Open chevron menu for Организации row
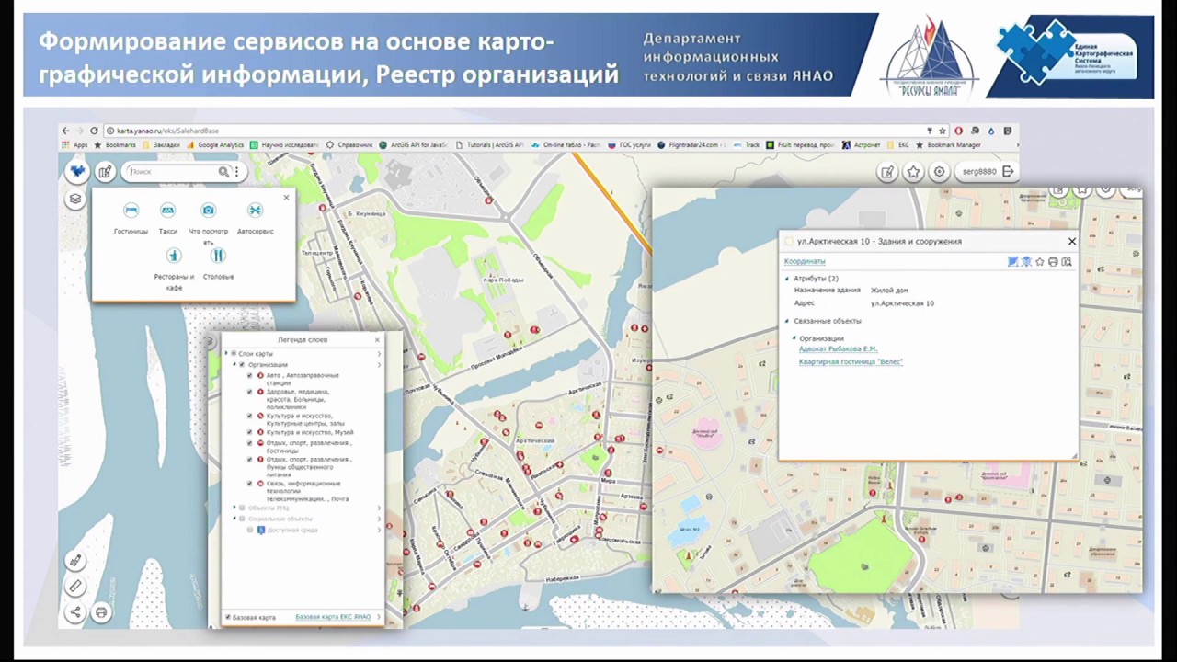 (x=379, y=365)
